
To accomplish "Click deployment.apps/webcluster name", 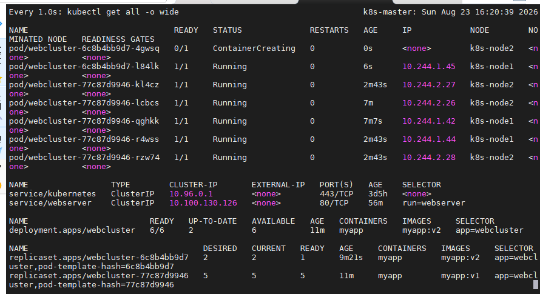I will (72, 230).
